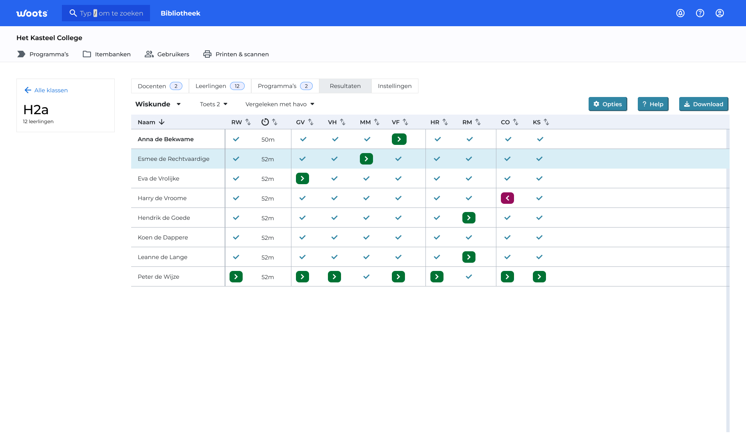Open the Instellingen tab

[x=394, y=86]
